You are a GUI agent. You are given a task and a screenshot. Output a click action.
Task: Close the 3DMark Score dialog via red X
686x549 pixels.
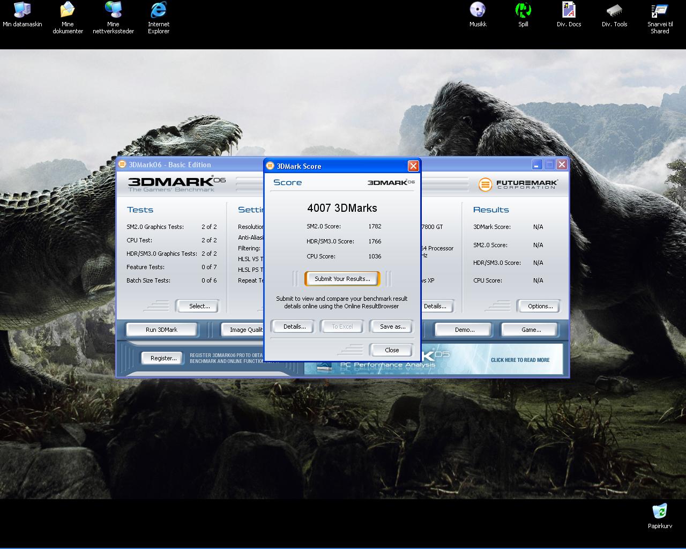413,166
